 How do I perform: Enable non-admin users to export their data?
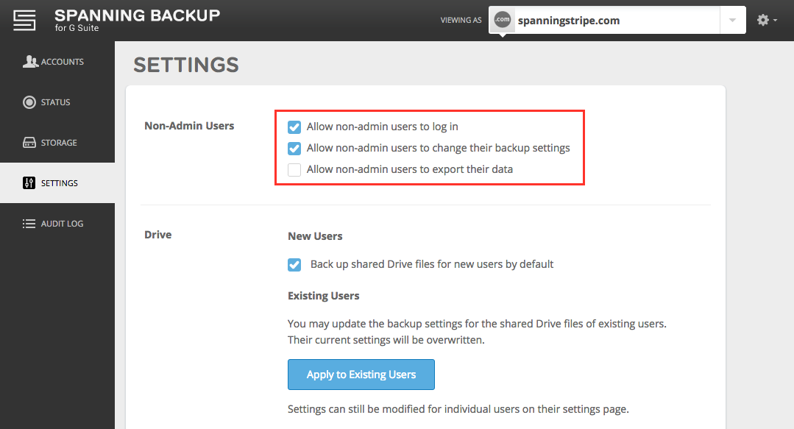294,169
